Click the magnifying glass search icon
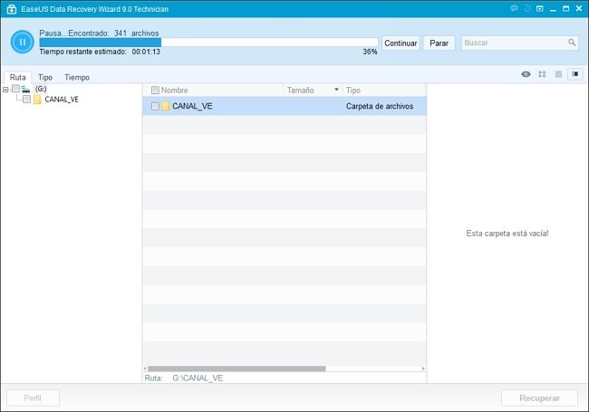The width and height of the screenshot is (589, 412). (572, 43)
